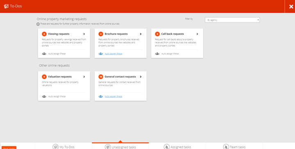Switch to the My To-Dos tab
295x149 pixels.
pyautogui.click(x=64, y=147)
